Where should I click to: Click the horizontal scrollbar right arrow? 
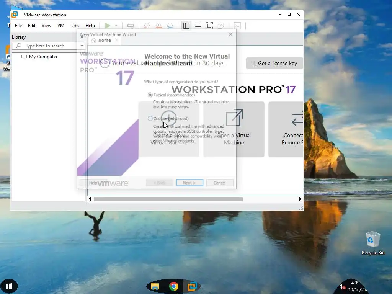pyautogui.click(x=300, y=199)
